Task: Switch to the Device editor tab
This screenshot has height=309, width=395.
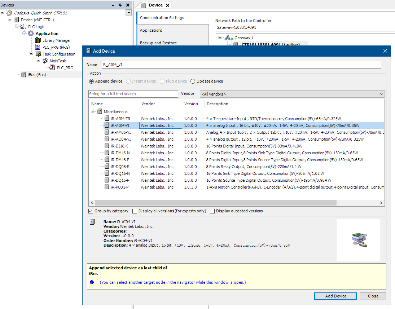Action: (x=156, y=5)
